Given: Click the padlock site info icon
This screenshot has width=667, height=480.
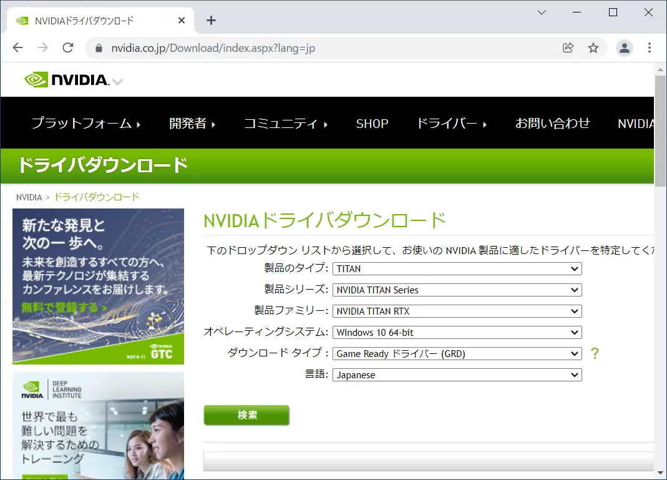Looking at the screenshot, I should tap(99, 48).
